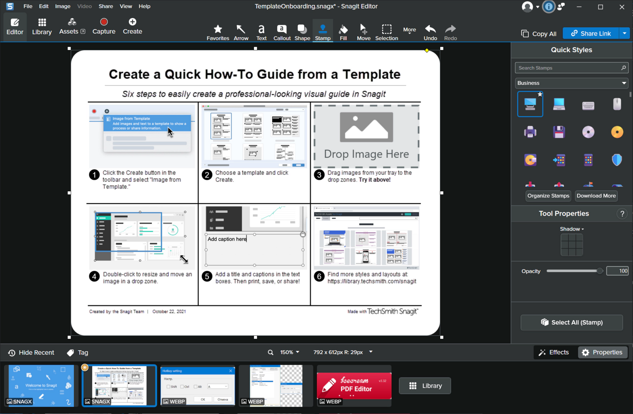The height and width of the screenshot is (414, 633).
Task: Open the Edit menu
Action: (44, 6)
